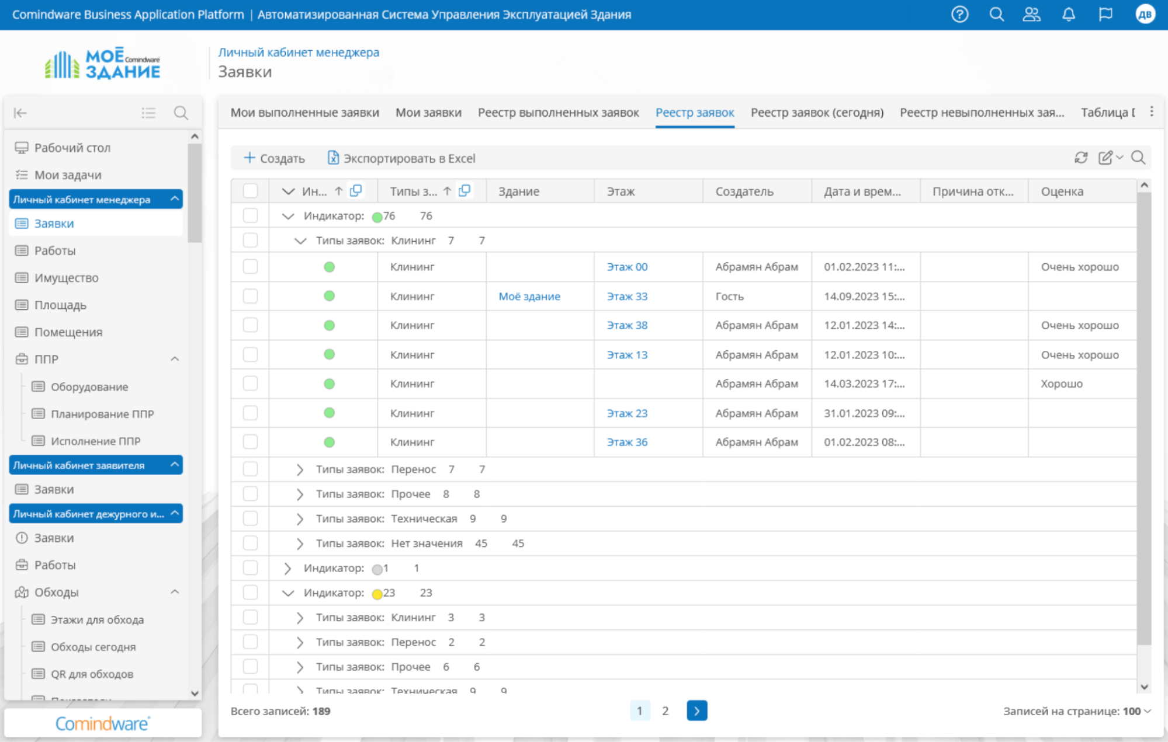This screenshot has height=742, width=1168.
Task: Open Реестр заявок (сегодня) tab
Action: [x=816, y=112]
